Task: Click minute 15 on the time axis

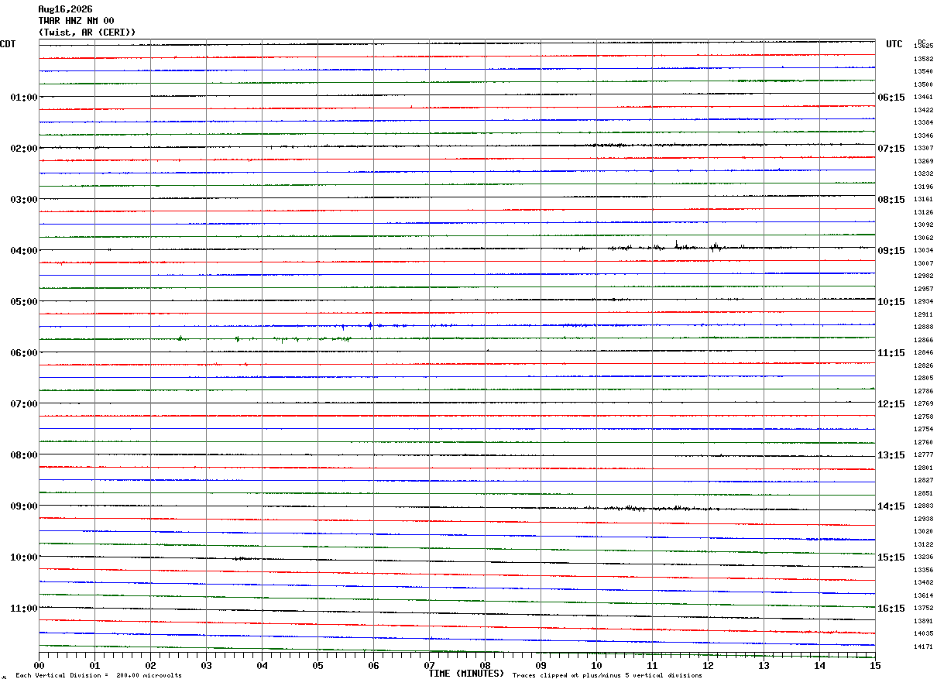Action: 875,666
